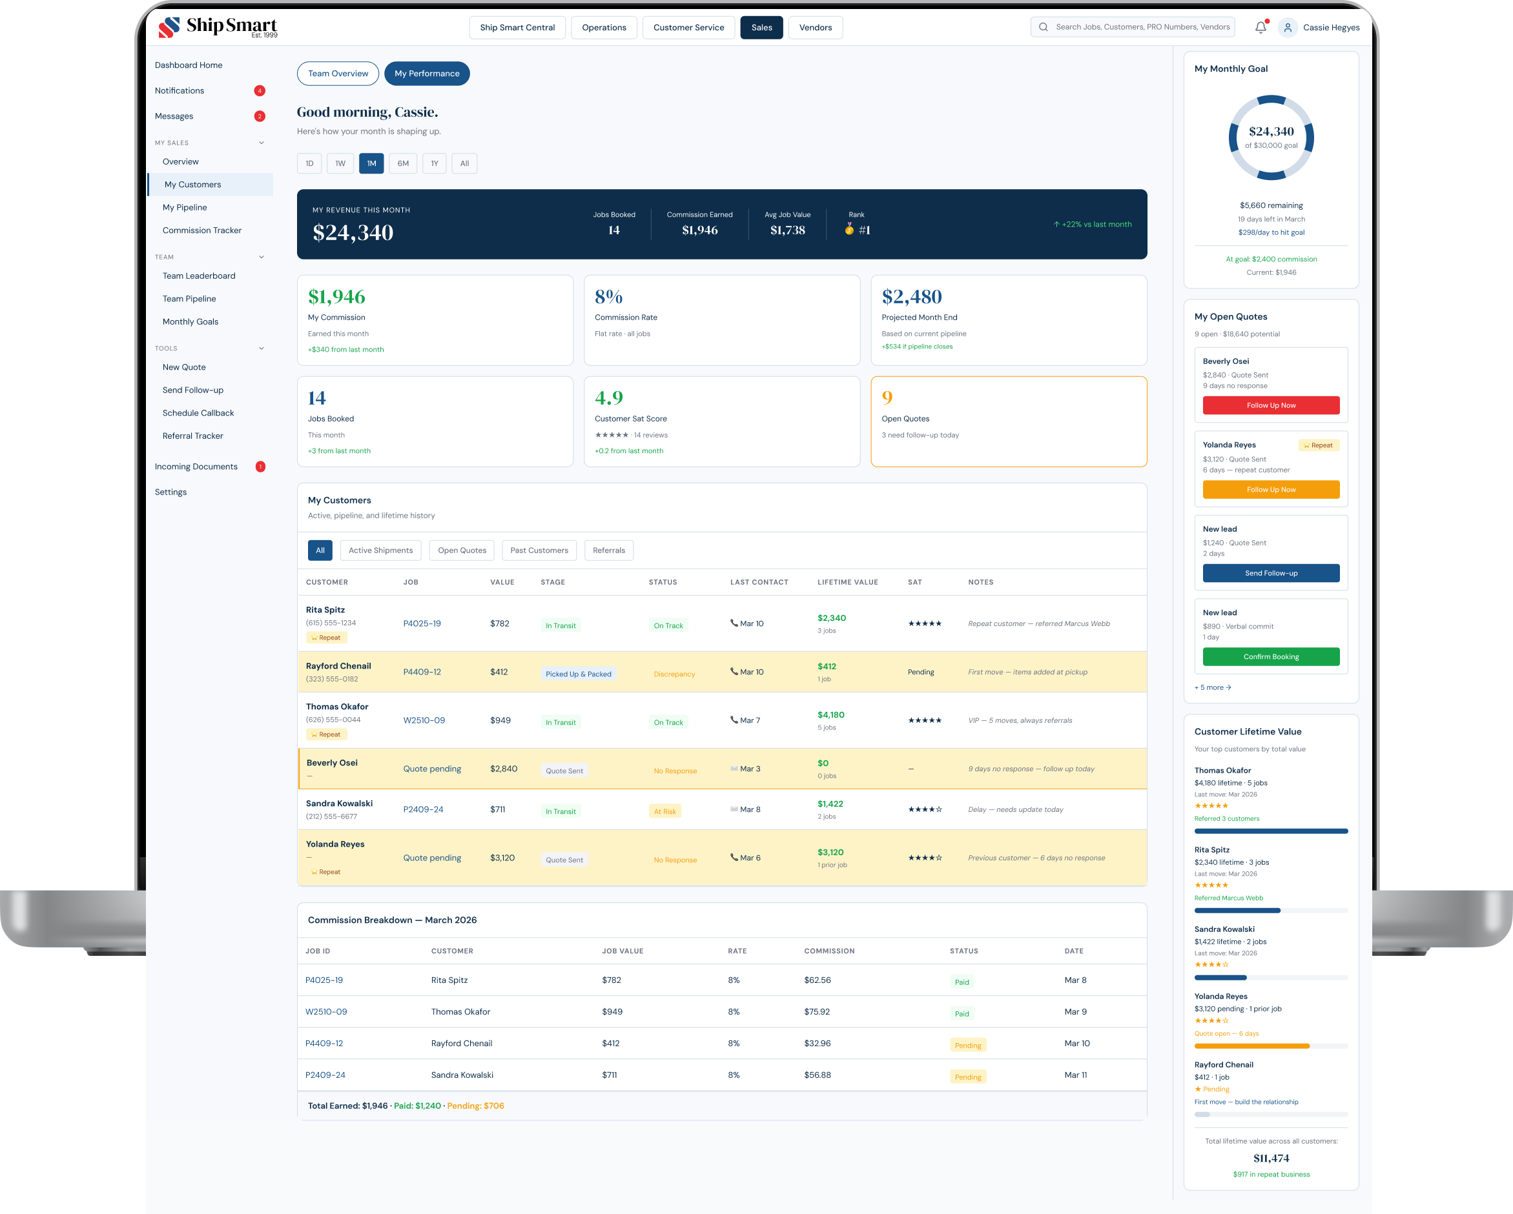Viewport: 1513px width, 1214px height.
Task: Click phone icon in Rita Spitz row
Action: click(x=734, y=623)
